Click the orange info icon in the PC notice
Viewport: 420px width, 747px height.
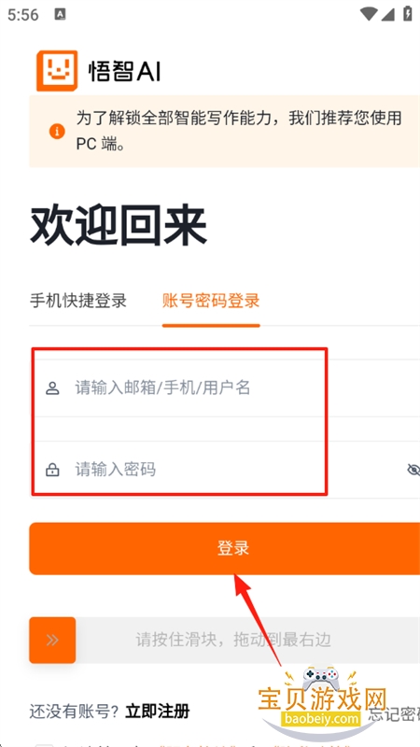pos(57,131)
